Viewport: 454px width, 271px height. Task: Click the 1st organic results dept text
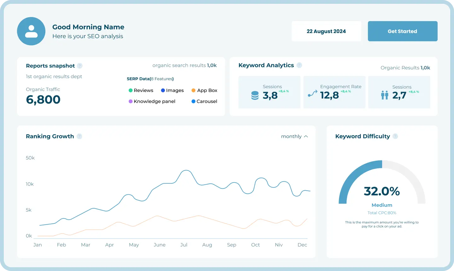pos(54,77)
